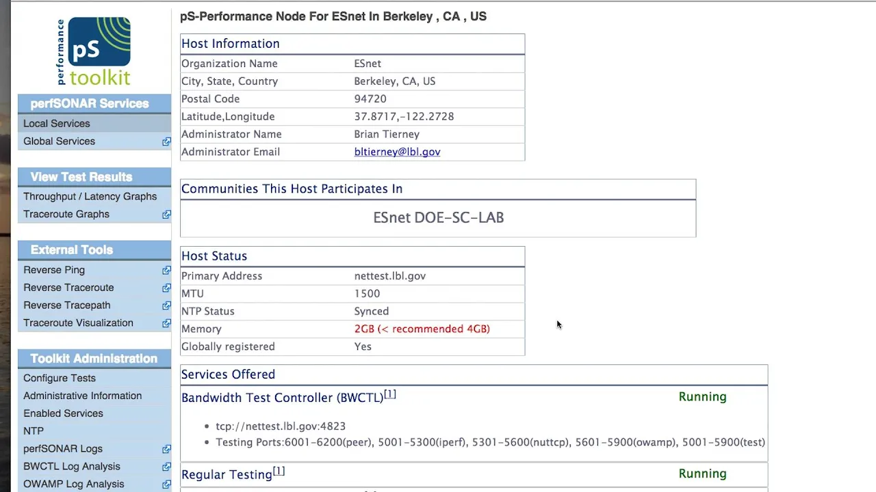Click External Tools section header
The height and width of the screenshot is (492, 876).
point(72,250)
